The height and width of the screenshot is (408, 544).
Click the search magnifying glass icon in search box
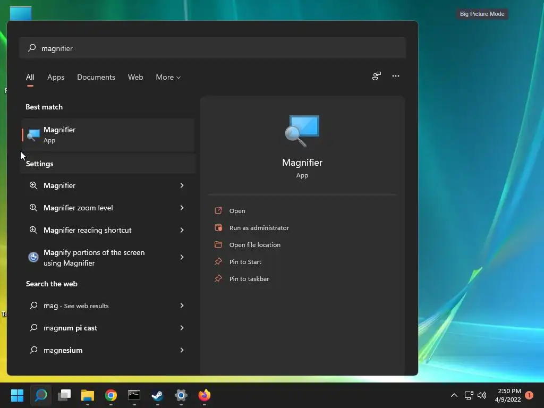pyautogui.click(x=32, y=48)
